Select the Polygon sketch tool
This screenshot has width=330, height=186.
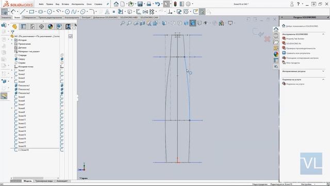(x=68, y=12)
